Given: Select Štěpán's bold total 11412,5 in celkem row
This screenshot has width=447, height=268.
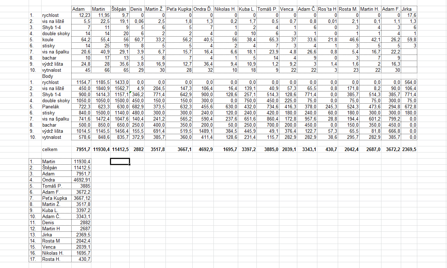Looking at the screenshot, I should (120, 149).
